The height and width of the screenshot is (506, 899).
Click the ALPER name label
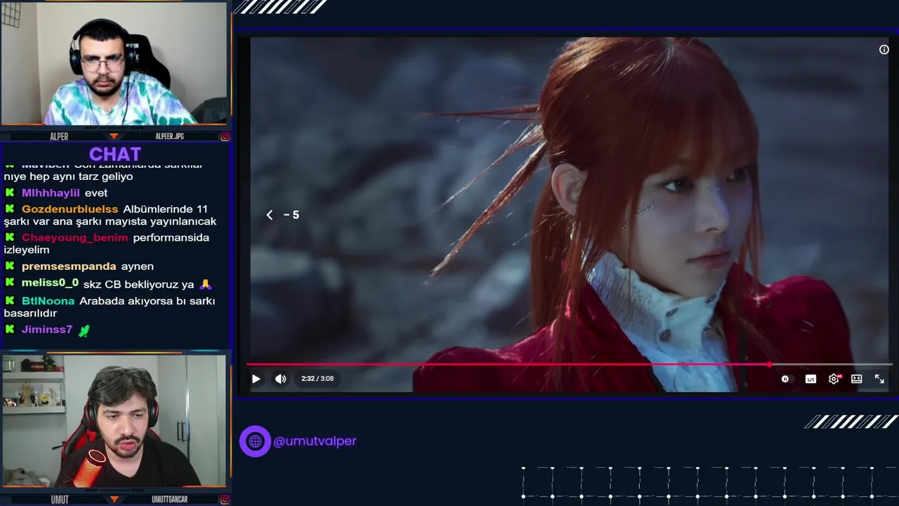[x=59, y=136]
